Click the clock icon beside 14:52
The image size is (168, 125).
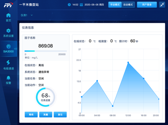click(x=69, y=5)
